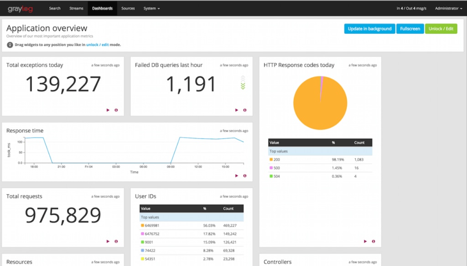Show info for Total requests widget
The height and width of the screenshot is (266, 467).
[116, 241]
